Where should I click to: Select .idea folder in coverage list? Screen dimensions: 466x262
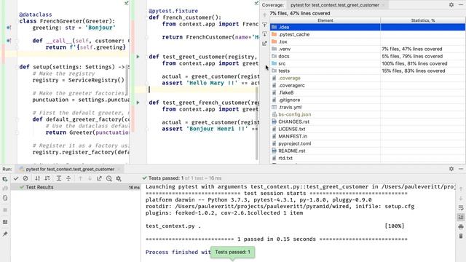(x=368, y=27)
